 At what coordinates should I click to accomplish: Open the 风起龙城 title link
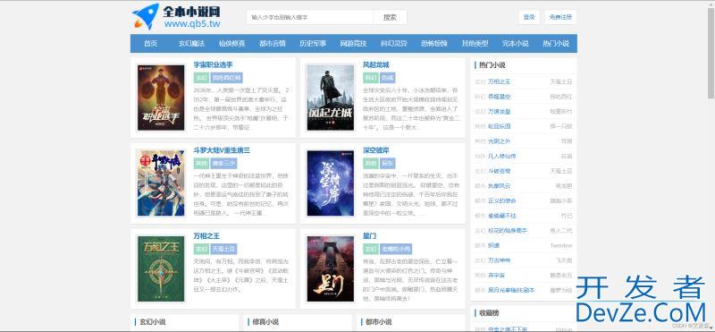click(375, 64)
